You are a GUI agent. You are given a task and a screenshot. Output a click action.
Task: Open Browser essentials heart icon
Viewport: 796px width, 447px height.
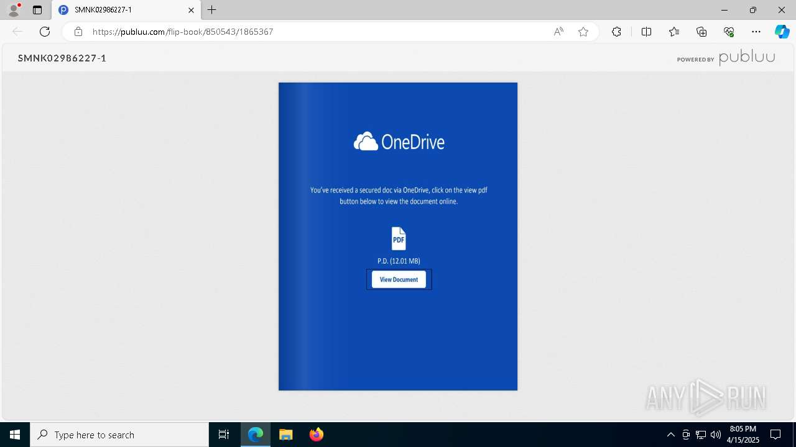729,32
